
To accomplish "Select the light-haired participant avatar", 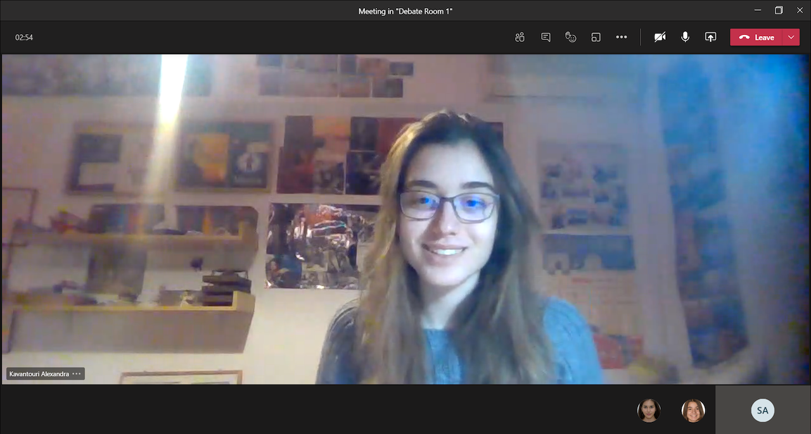I will (693, 411).
